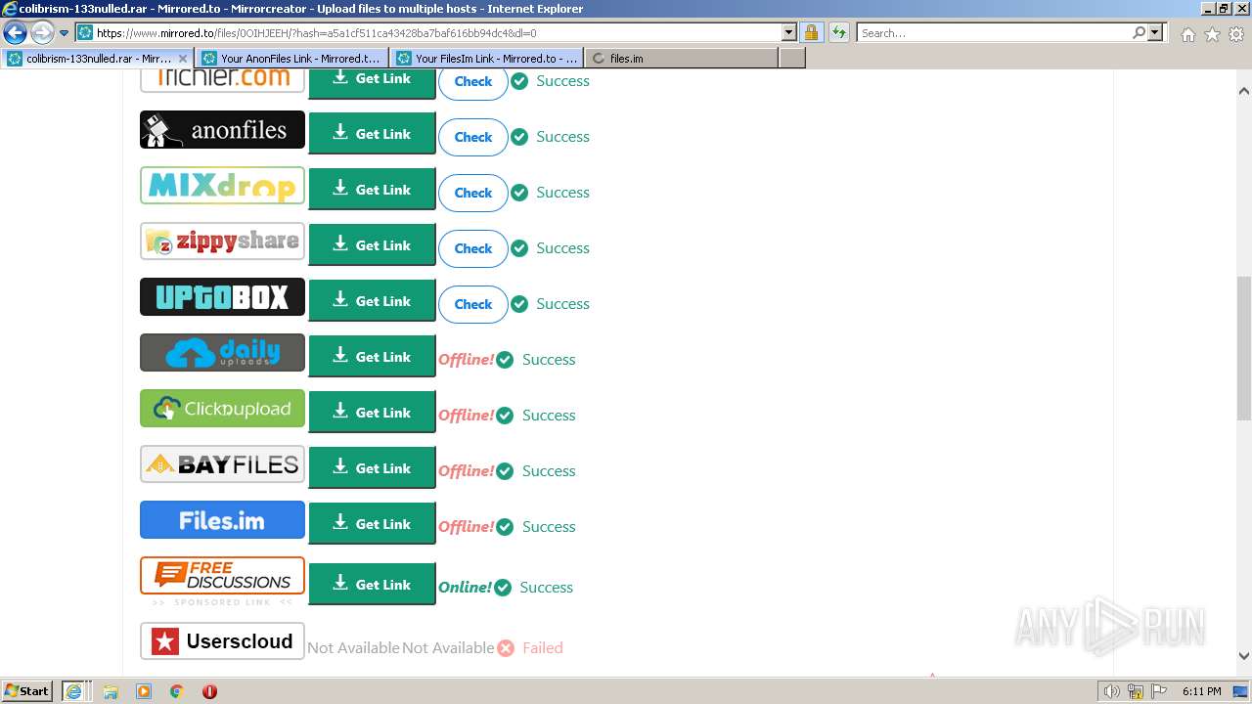1252x704 pixels.
Task: Click the success checkmark in UPTOBOX row
Action: [x=519, y=304]
